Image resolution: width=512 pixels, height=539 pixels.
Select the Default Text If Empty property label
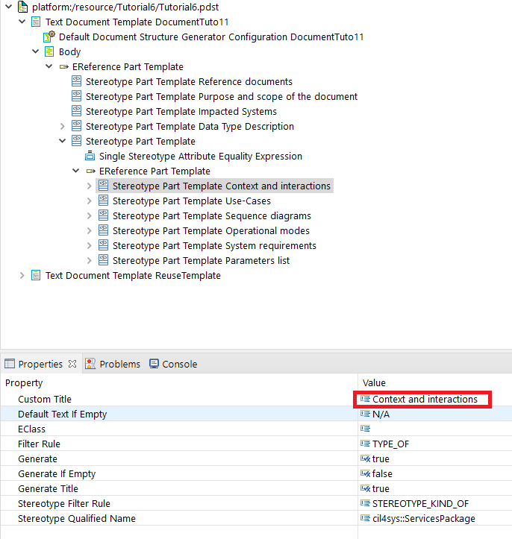(62, 415)
